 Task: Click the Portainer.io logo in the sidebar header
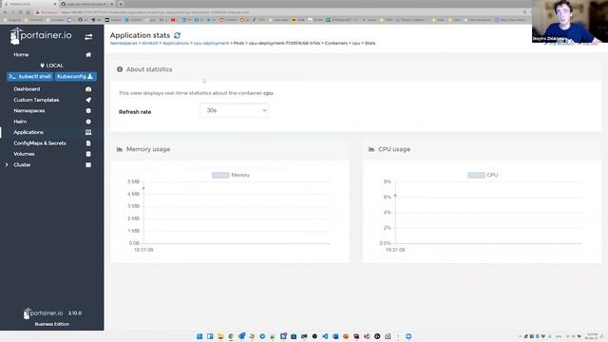click(41, 36)
